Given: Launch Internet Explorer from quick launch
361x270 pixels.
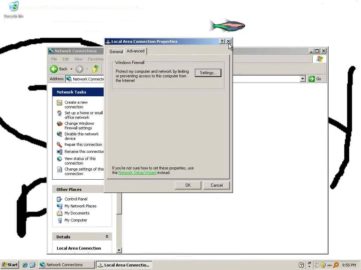Looking at the screenshot, I should [x=25, y=265].
